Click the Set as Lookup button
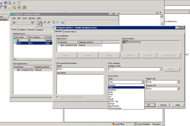 click(169, 56)
